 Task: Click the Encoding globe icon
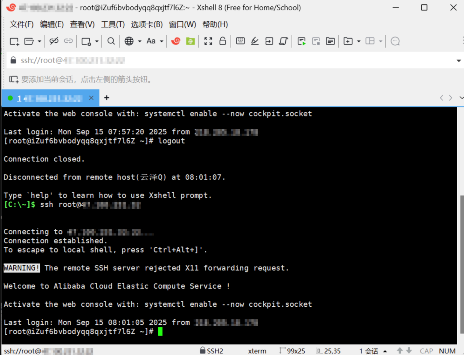pos(129,41)
